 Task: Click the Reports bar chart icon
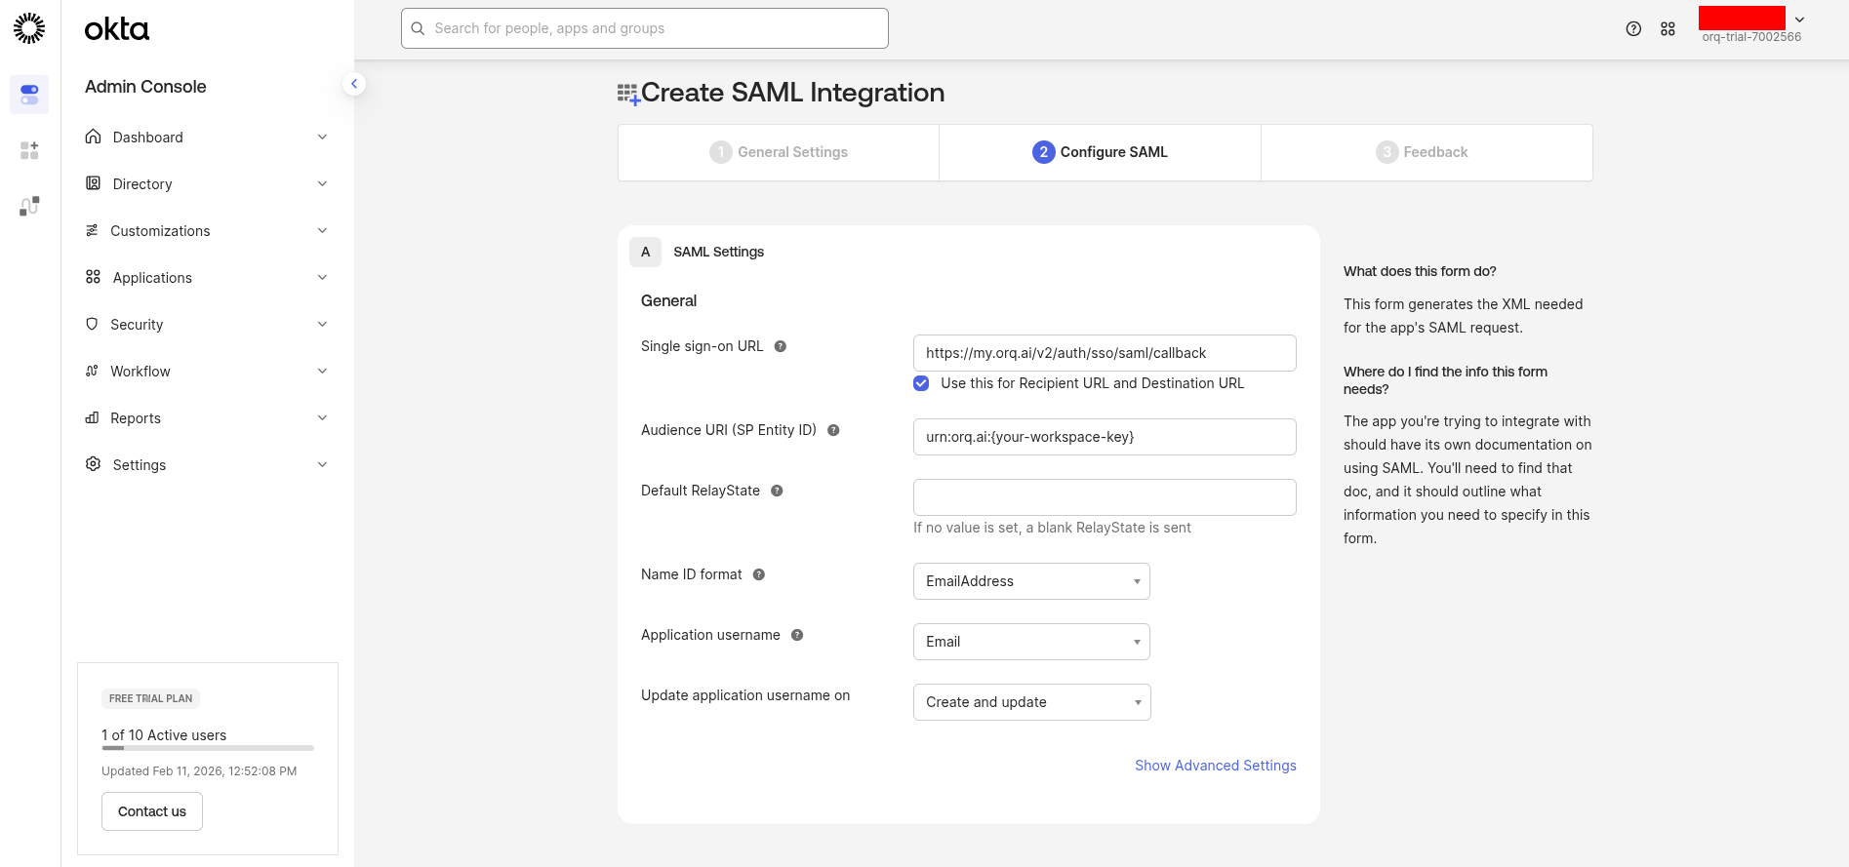92,417
